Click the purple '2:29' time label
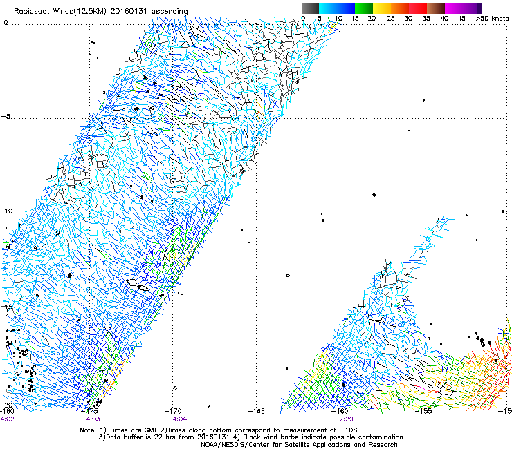512x449 pixels. click(x=346, y=419)
